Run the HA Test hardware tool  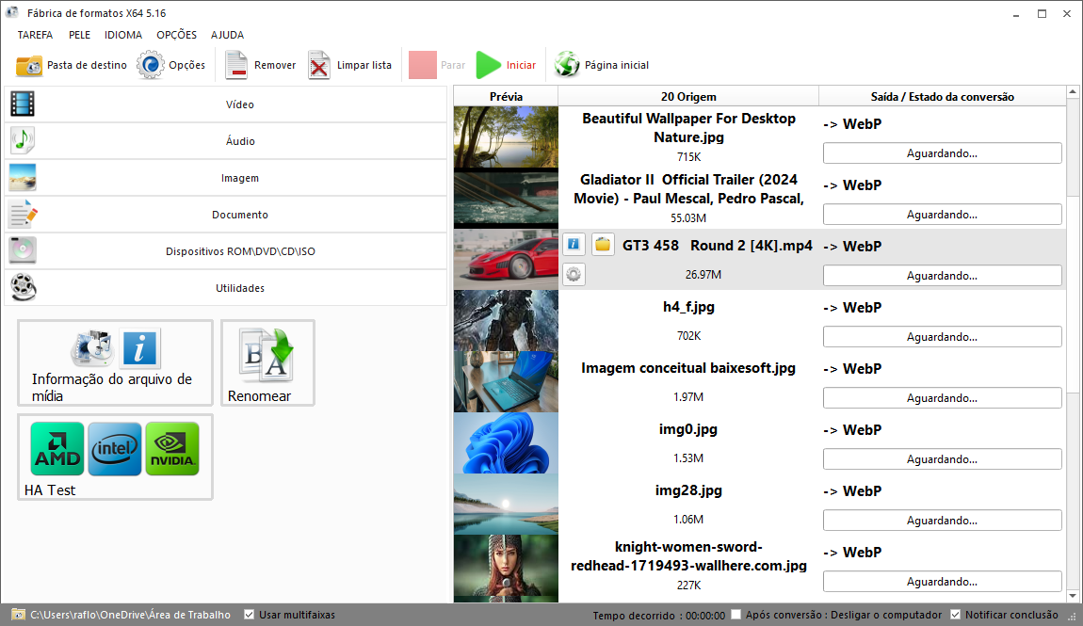point(115,457)
